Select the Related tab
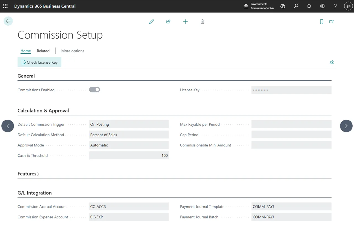The image size is (354, 238). (43, 51)
